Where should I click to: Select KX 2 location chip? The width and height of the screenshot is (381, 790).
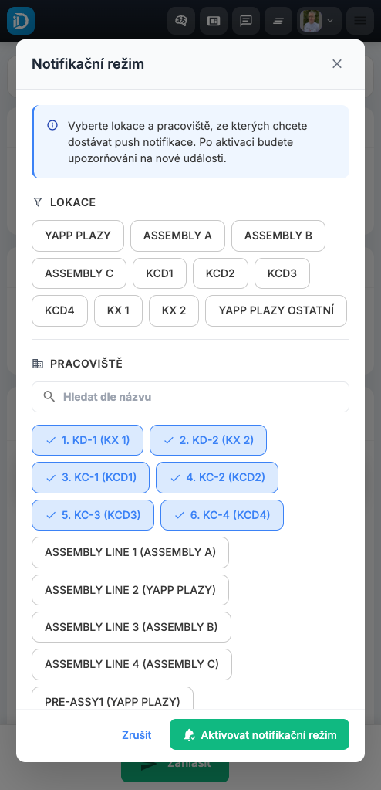point(174,310)
